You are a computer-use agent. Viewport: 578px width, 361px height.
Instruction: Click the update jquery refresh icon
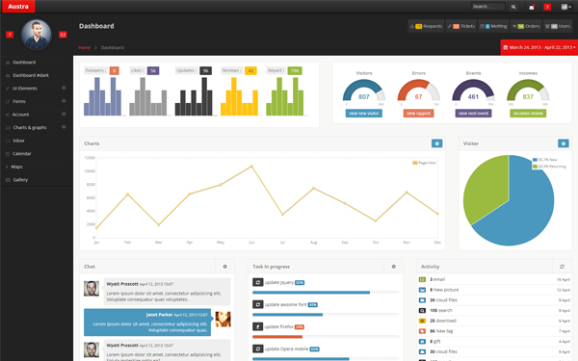coord(257,282)
